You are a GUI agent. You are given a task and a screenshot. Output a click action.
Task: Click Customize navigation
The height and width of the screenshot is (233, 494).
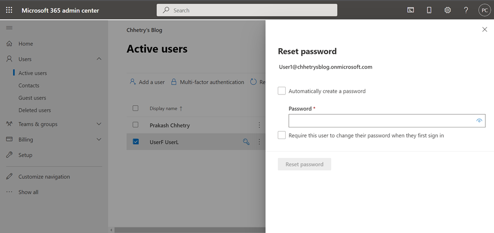[x=44, y=177]
